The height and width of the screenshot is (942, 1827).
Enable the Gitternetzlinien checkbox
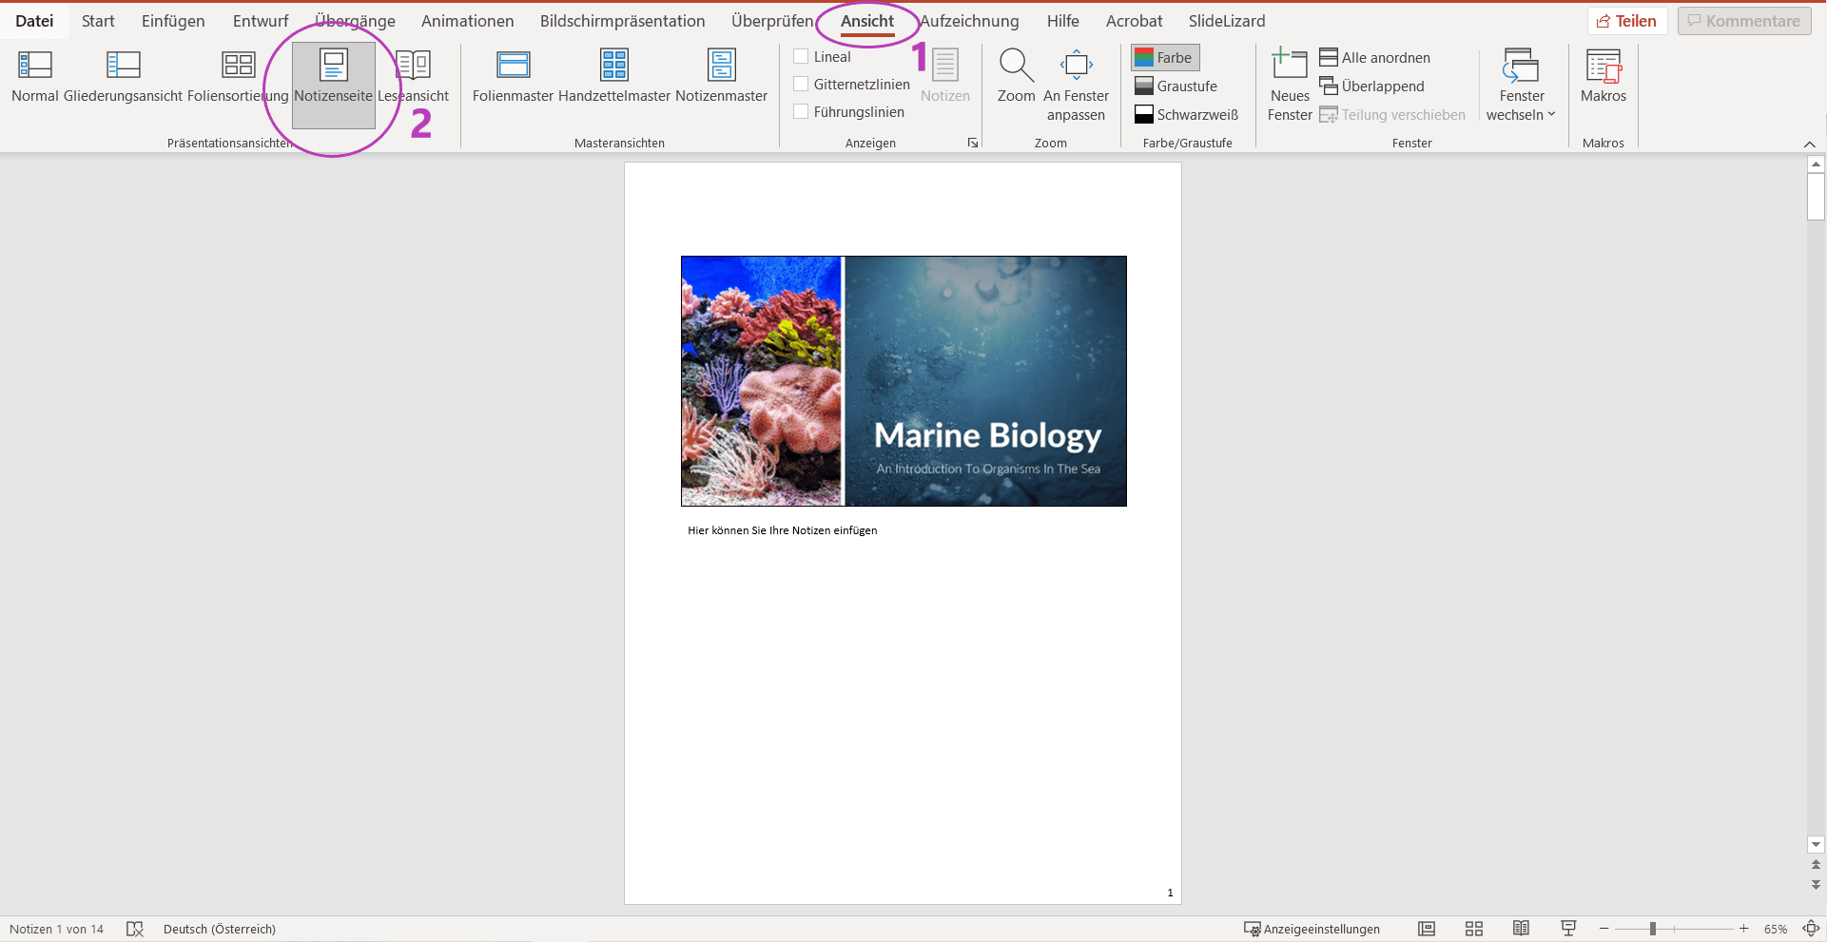click(x=801, y=85)
